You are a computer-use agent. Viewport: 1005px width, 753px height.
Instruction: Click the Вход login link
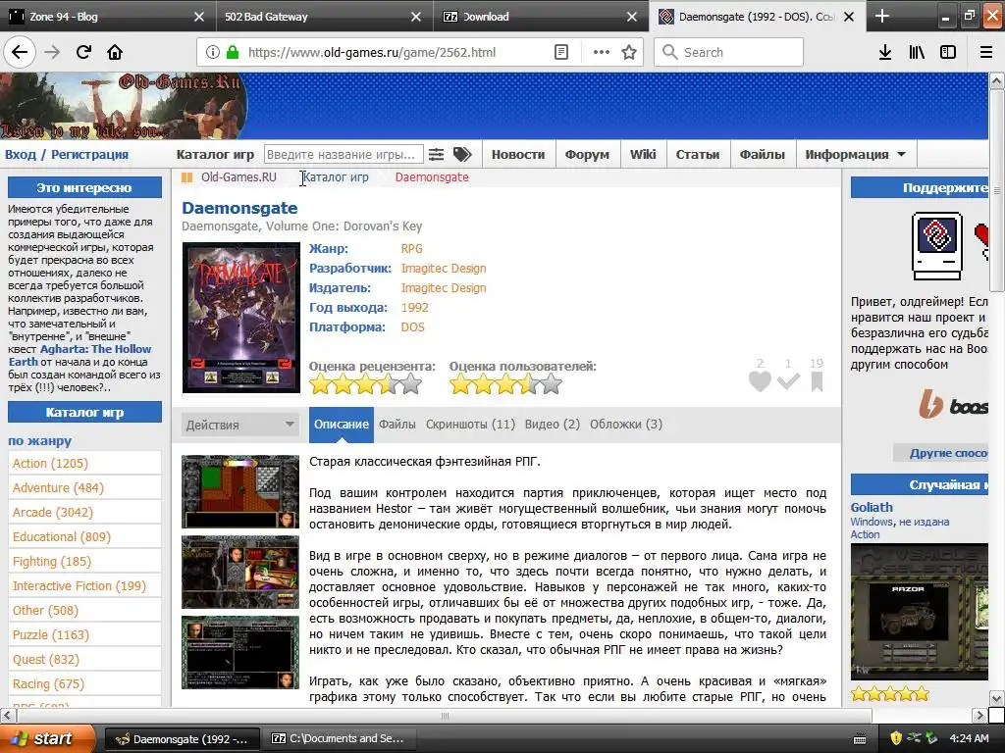click(21, 154)
